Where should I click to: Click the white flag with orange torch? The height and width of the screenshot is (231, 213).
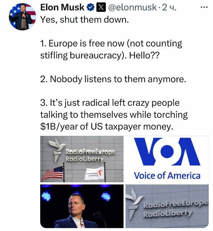94,173
